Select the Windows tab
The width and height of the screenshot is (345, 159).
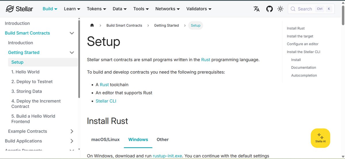click(x=138, y=139)
